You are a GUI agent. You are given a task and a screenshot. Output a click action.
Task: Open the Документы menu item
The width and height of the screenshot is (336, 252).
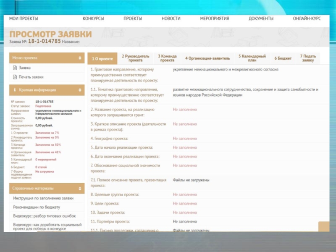pyautogui.click(x=261, y=18)
